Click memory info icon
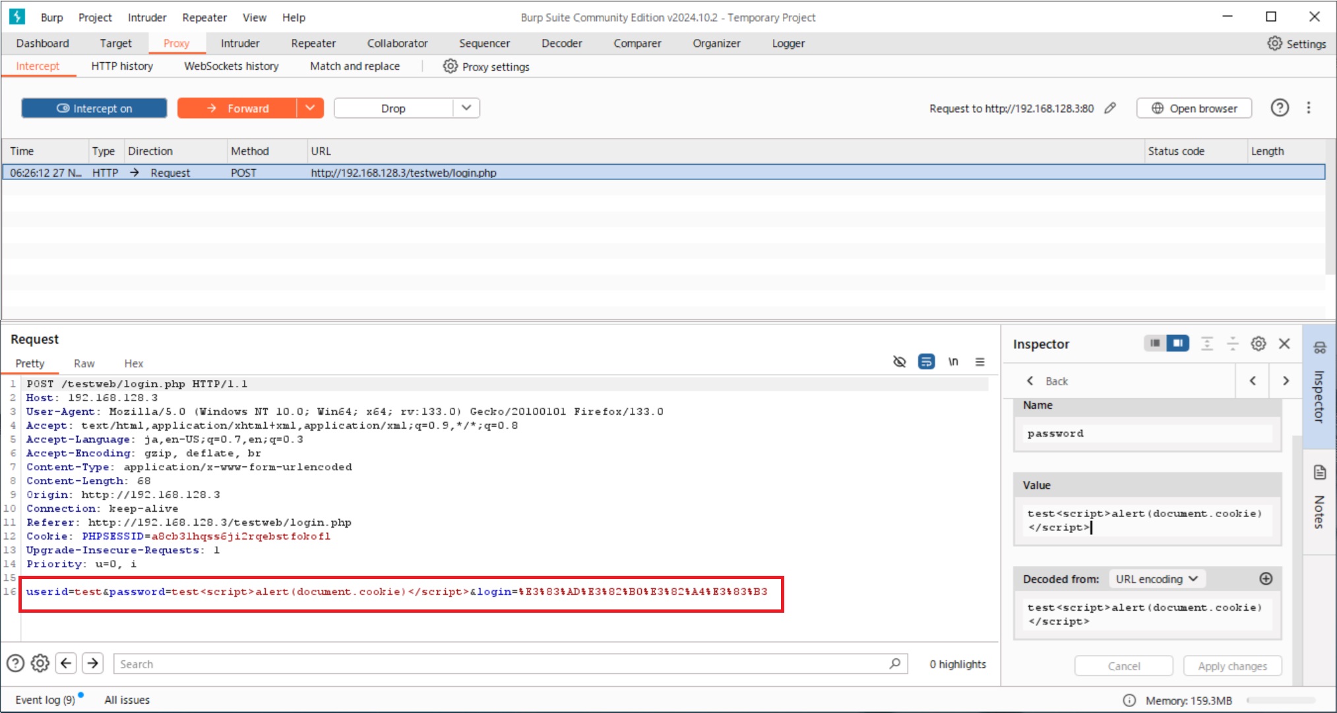Image resolution: width=1337 pixels, height=713 pixels. pyautogui.click(x=1129, y=700)
